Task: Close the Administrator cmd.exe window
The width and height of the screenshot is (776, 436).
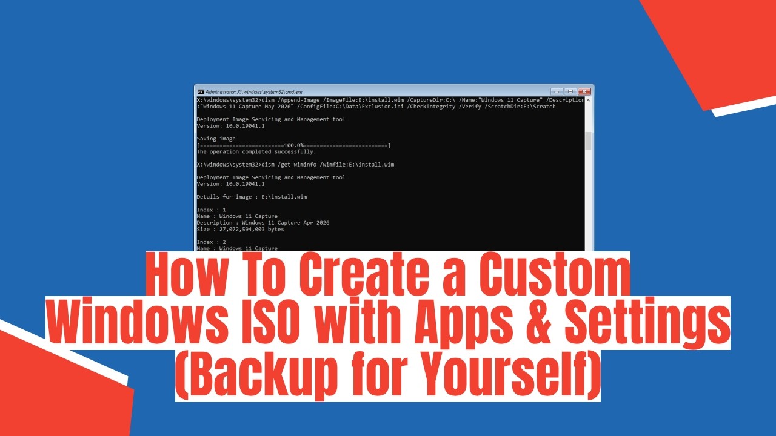Action: [584, 91]
